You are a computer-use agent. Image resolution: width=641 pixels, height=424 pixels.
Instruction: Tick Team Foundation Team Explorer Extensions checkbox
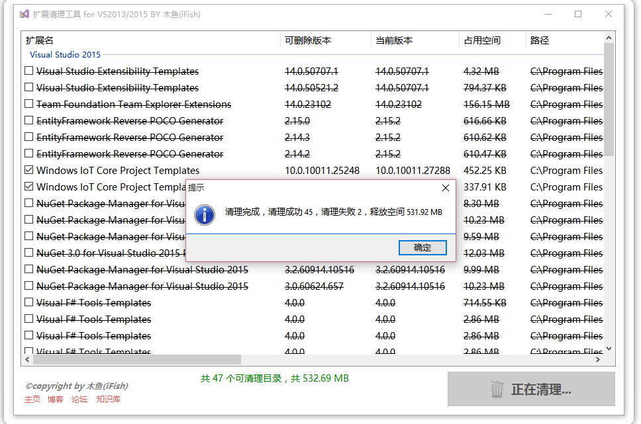[28, 104]
